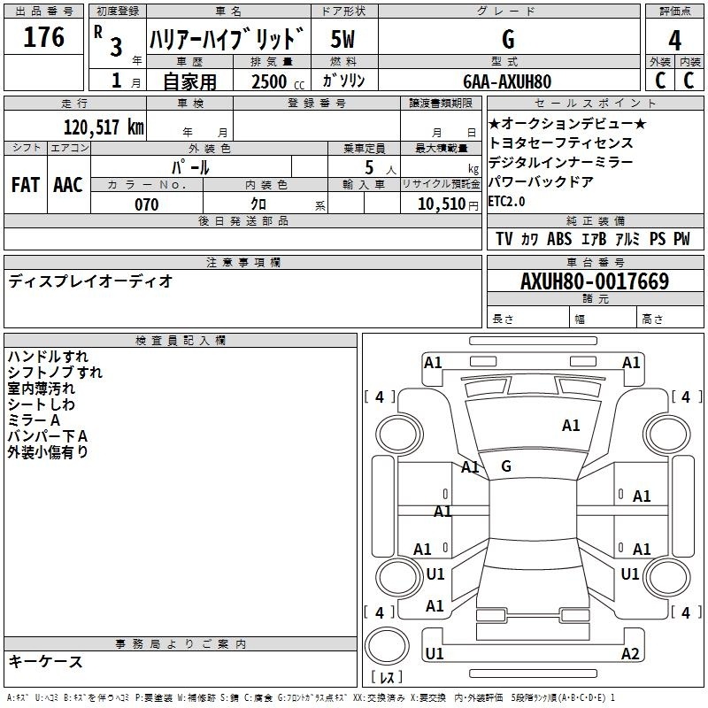The width and height of the screenshot is (708, 708).
Task: Click the キーケース office notice text
Action: pos(46,662)
